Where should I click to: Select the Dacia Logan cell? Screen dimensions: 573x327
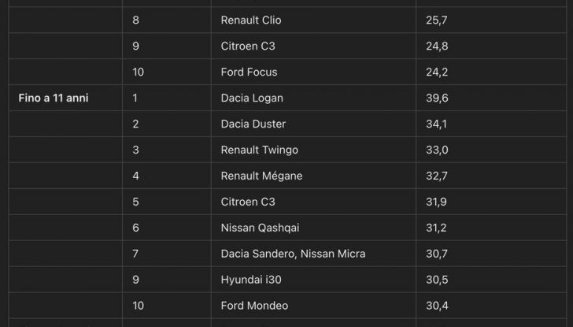252,98
